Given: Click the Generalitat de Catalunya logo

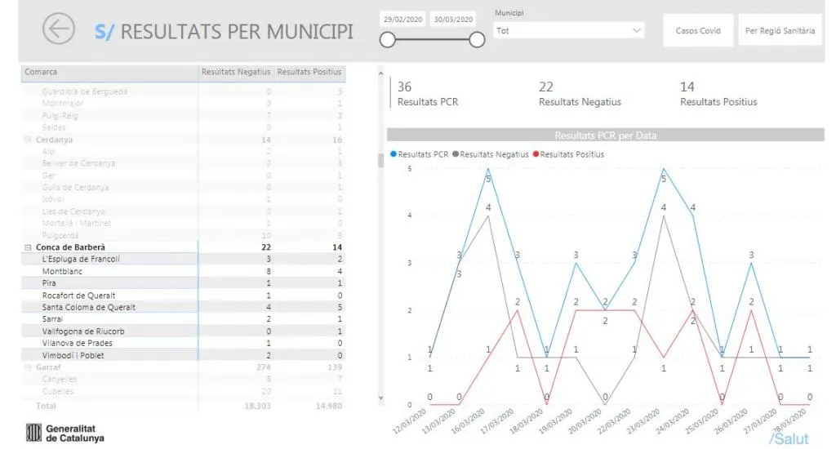Looking at the screenshot, I should 65,433.
